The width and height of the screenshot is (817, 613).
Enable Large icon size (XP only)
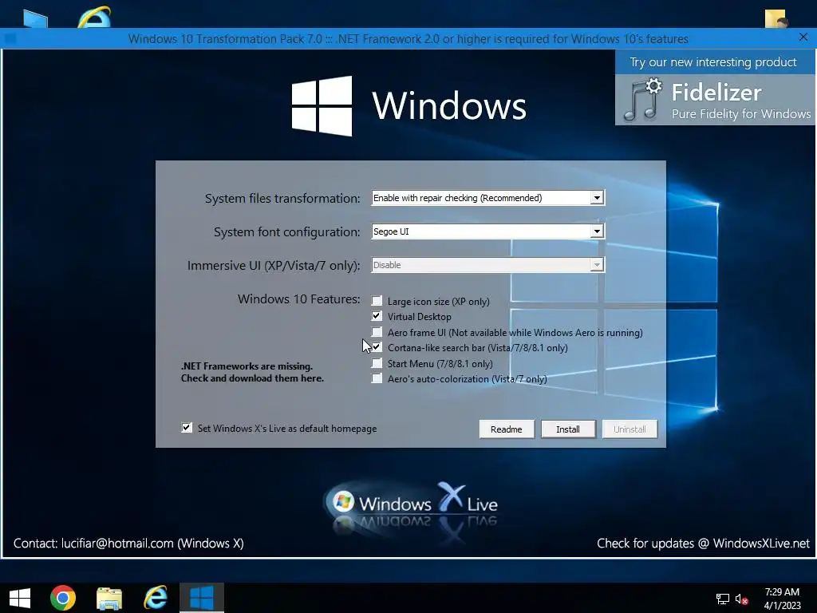coord(377,301)
